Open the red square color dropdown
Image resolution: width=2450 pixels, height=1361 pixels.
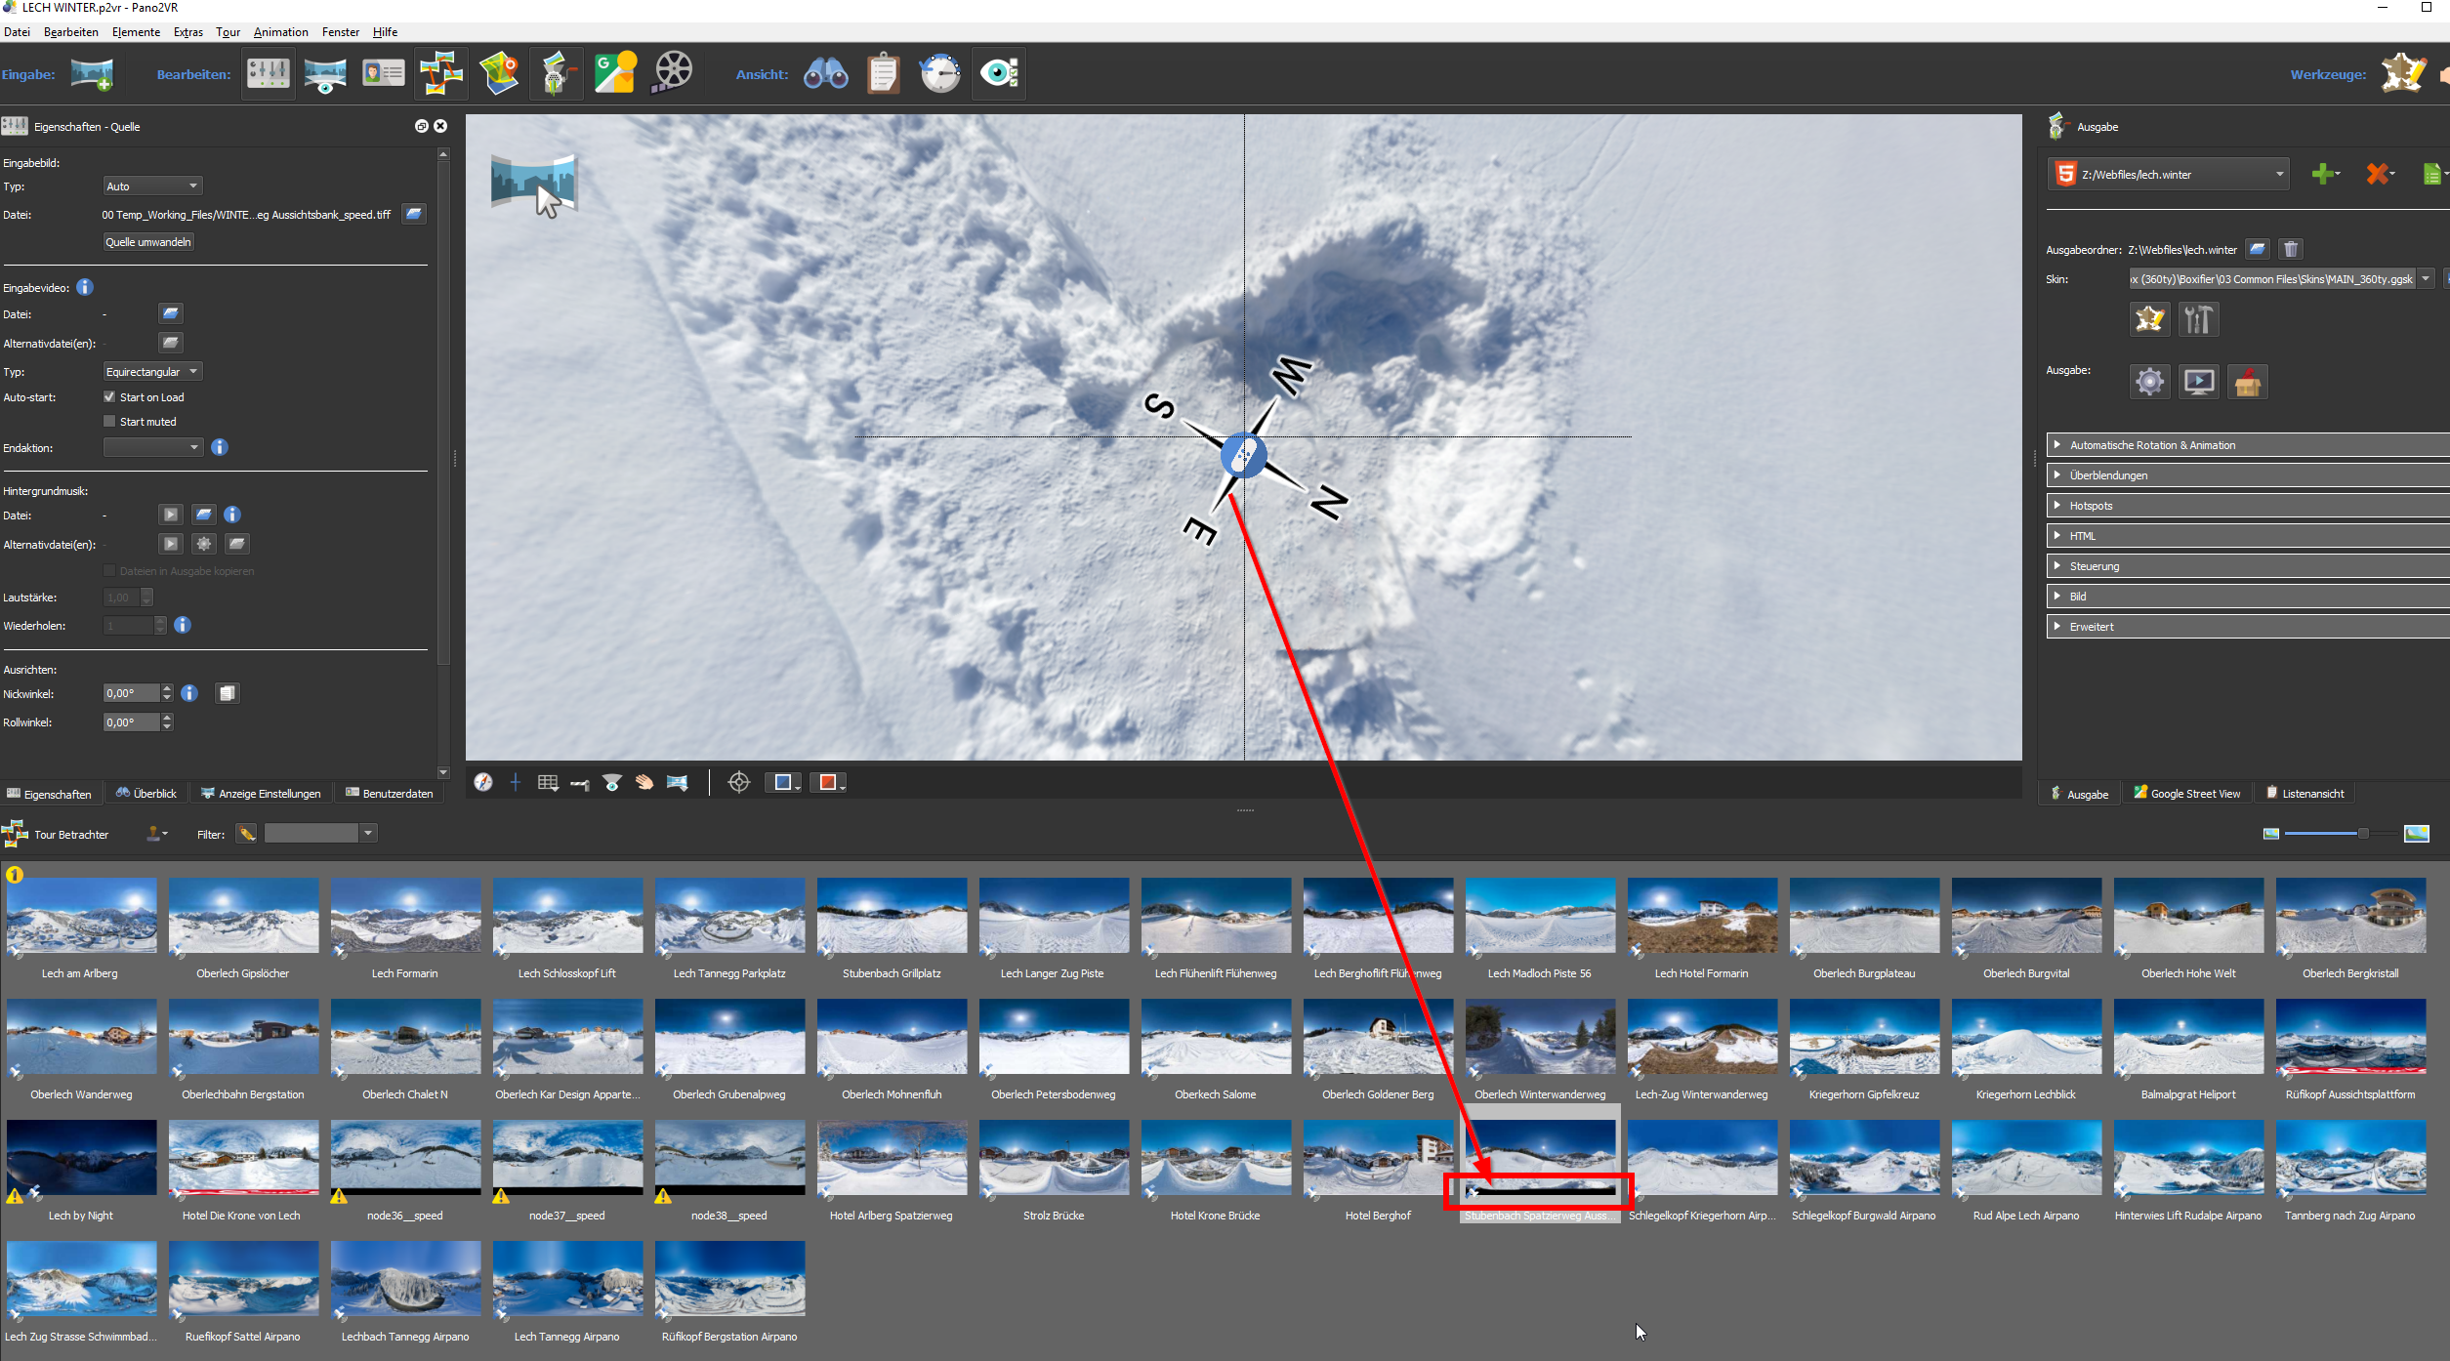tap(829, 782)
